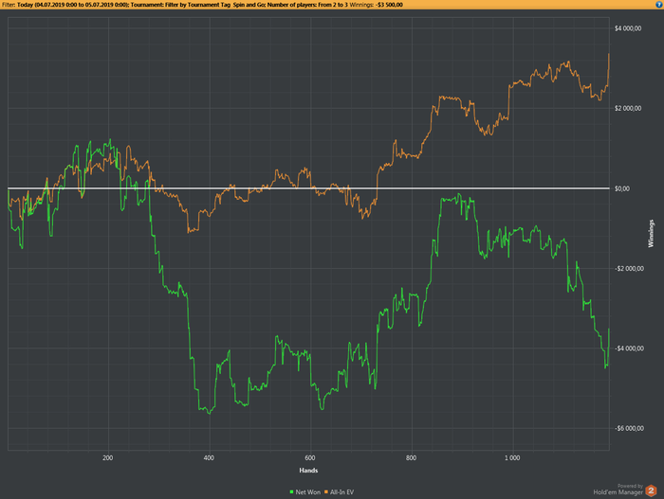This screenshot has width=664, height=499.
Task: Click the Powered by Hold'em Manager text
Action: (618, 490)
